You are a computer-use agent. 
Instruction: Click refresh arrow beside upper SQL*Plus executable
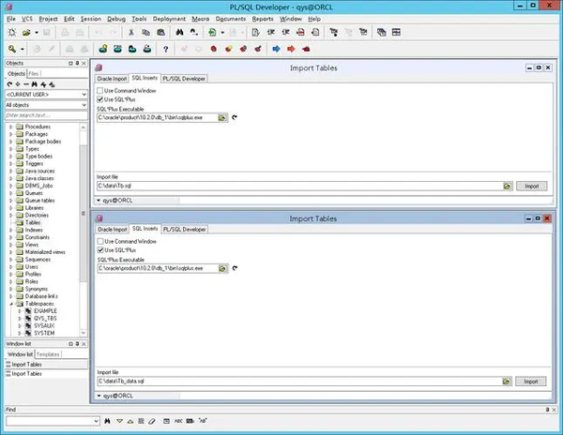tap(235, 117)
